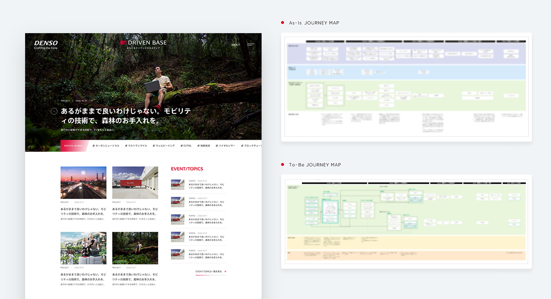Screen dimensions: 551x299
Task: Open the As-Is JOURNEY MAP image
Action: pos(406,87)
